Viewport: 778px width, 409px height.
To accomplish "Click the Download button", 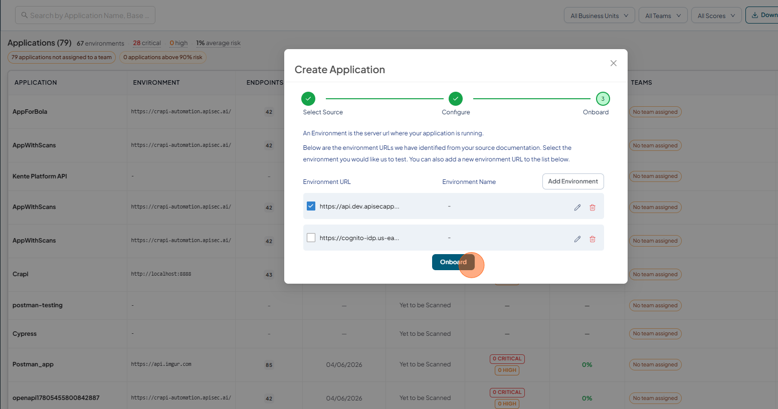I will pyautogui.click(x=762, y=15).
